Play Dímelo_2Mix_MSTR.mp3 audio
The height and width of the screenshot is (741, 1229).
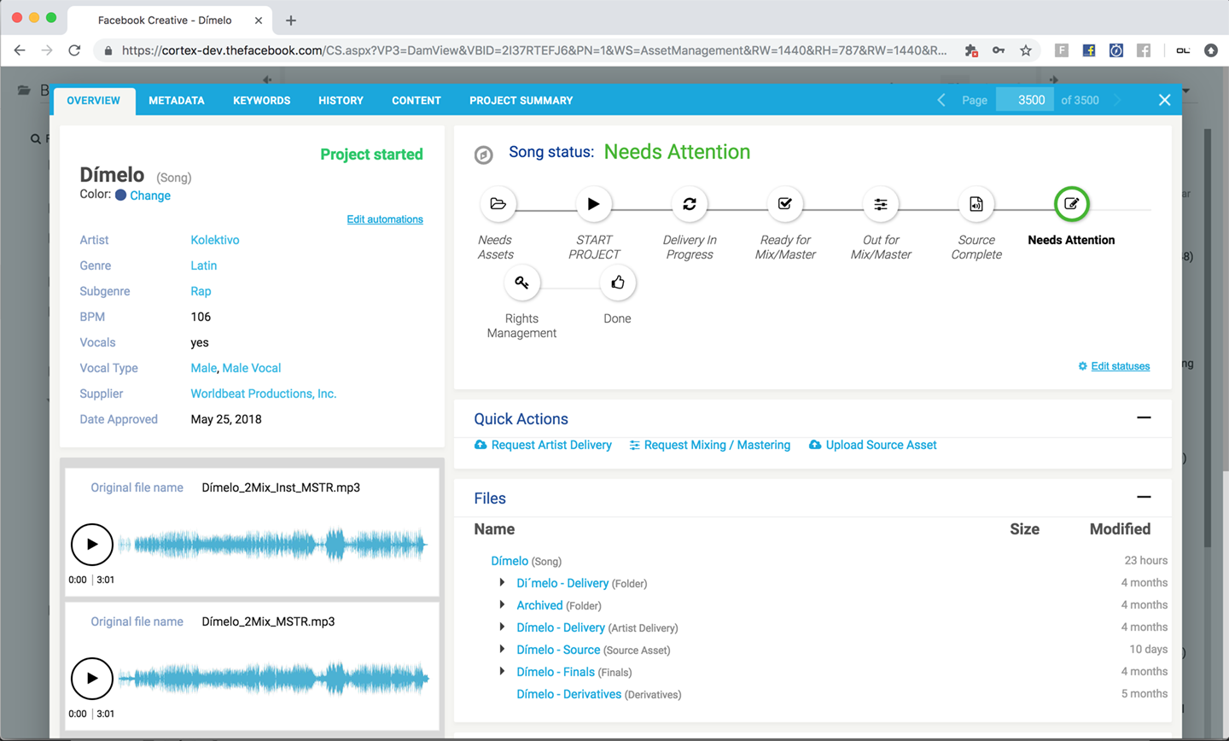coord(92,679)
